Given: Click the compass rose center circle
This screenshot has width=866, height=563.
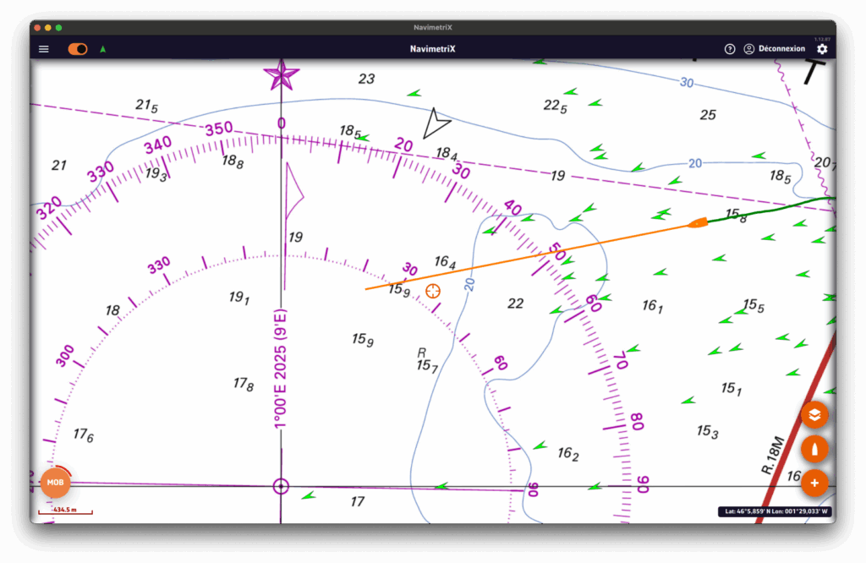Looking at the screenshot, I should [281, 486].
